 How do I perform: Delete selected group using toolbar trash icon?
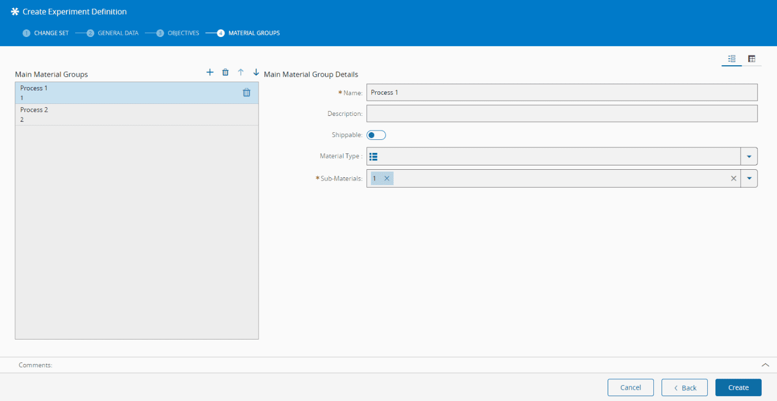point(225,72)
